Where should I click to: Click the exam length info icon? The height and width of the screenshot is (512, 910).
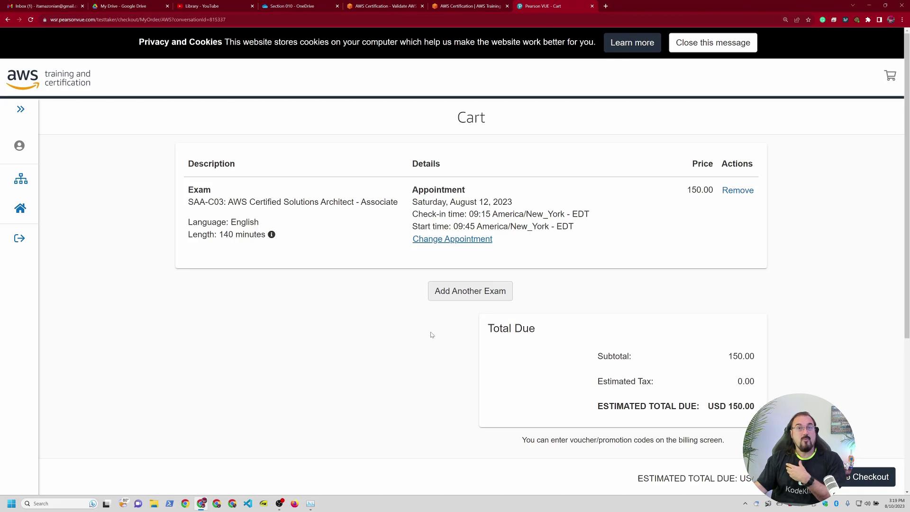coord(272,235)
